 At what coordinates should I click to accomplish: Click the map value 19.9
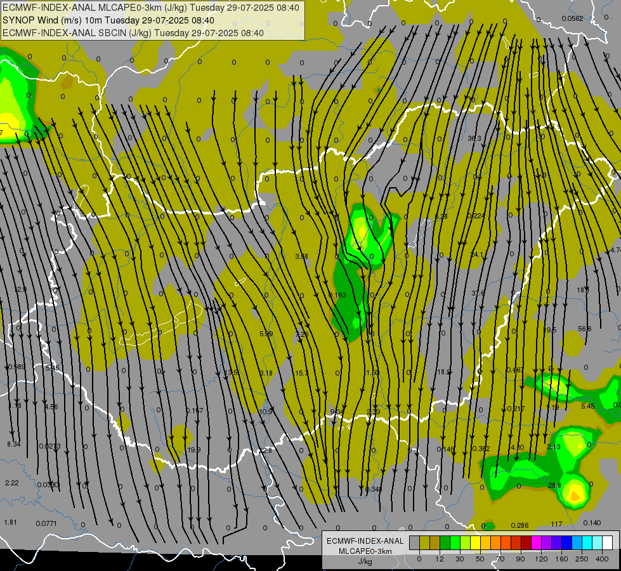pyautogui.click(x=194, y=450)
